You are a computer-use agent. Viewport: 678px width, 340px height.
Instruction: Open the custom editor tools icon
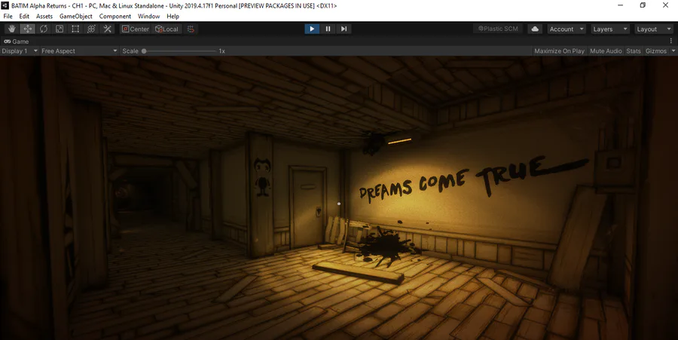[x=107, y=29]
